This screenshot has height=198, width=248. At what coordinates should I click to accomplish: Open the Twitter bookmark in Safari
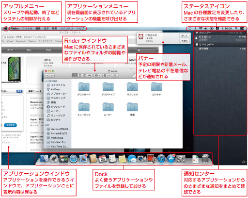coord(32,41)
